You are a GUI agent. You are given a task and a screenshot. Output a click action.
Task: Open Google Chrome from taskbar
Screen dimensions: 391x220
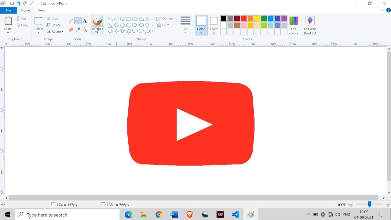point(159,215)
